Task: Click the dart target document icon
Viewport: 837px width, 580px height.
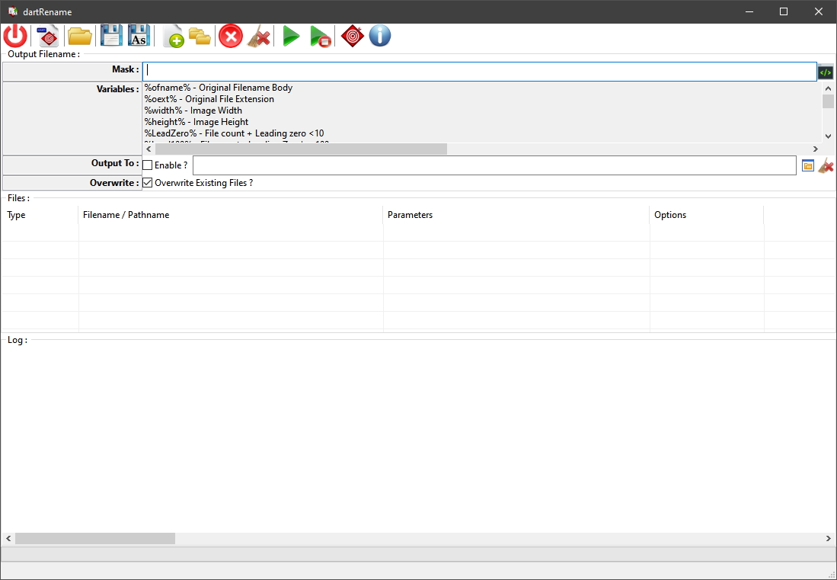Action: pyautogui.click(x=48, y=37)
